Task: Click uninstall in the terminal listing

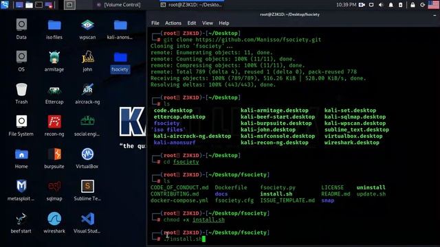Action: point(371,187)
